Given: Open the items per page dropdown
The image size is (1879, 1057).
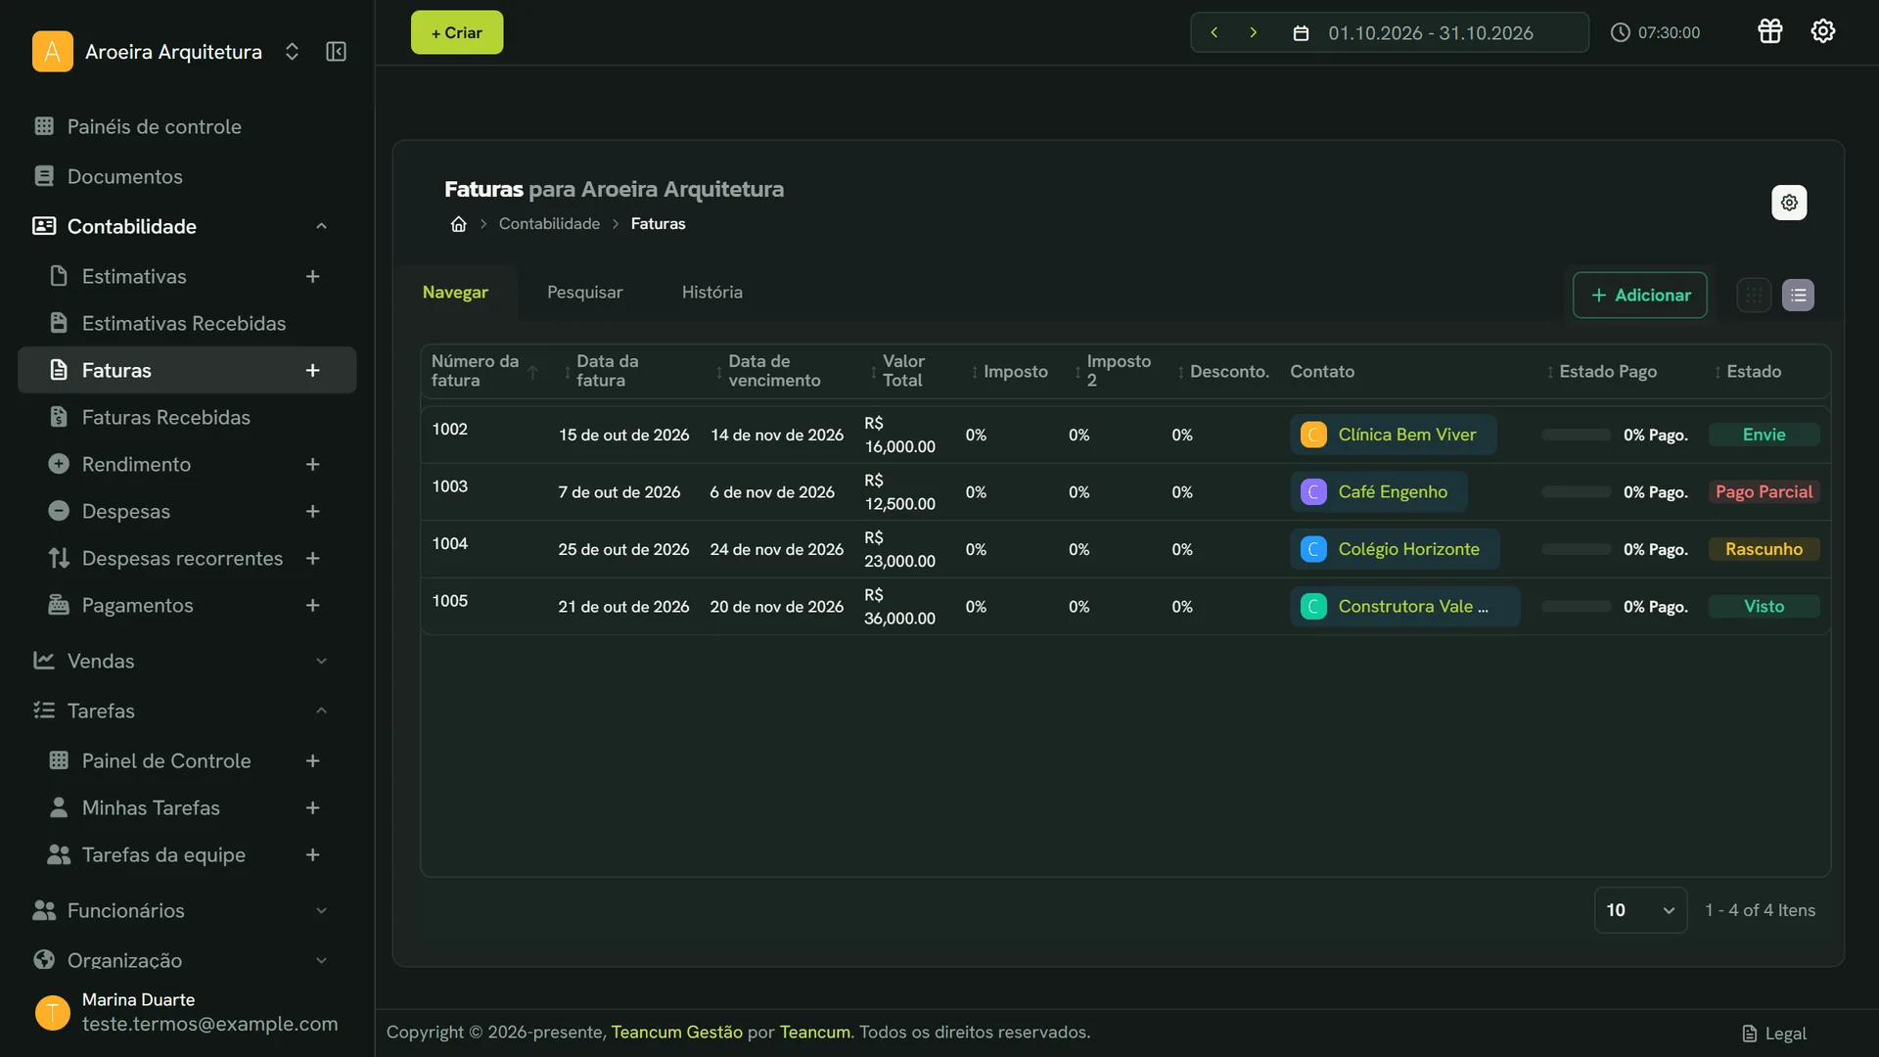Looking at the screenshot, I should coord(1640,910).
